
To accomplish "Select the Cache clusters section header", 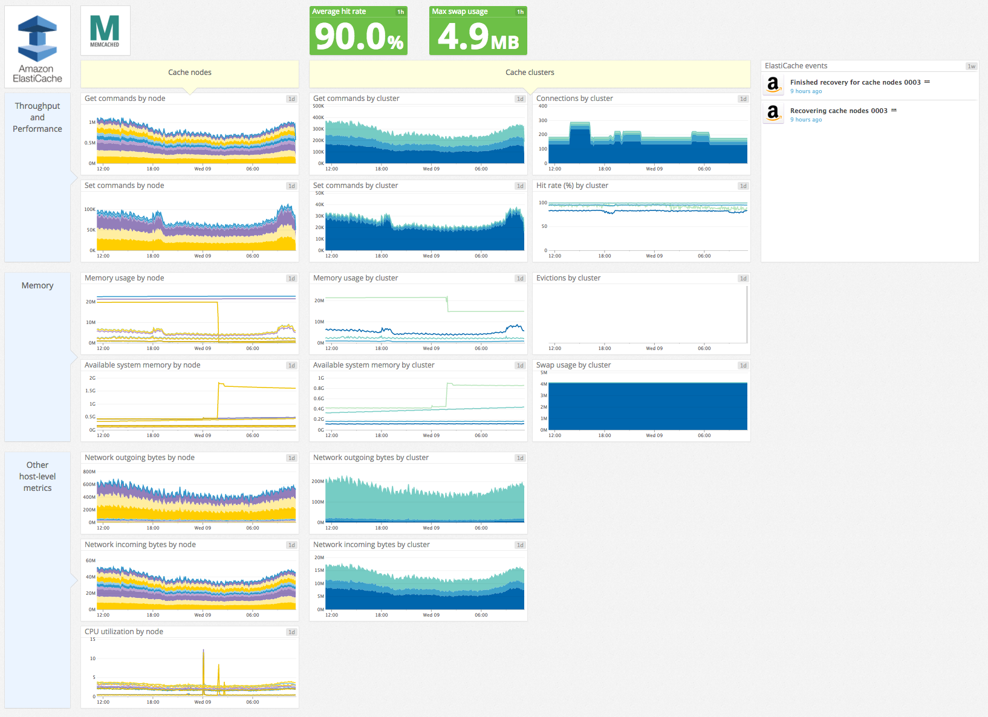I will coord(529,72).
